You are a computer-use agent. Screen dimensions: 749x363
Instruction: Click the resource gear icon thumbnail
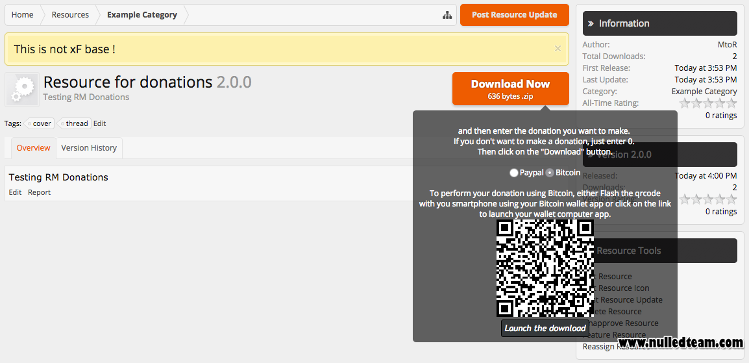click(x=22, y=90)
